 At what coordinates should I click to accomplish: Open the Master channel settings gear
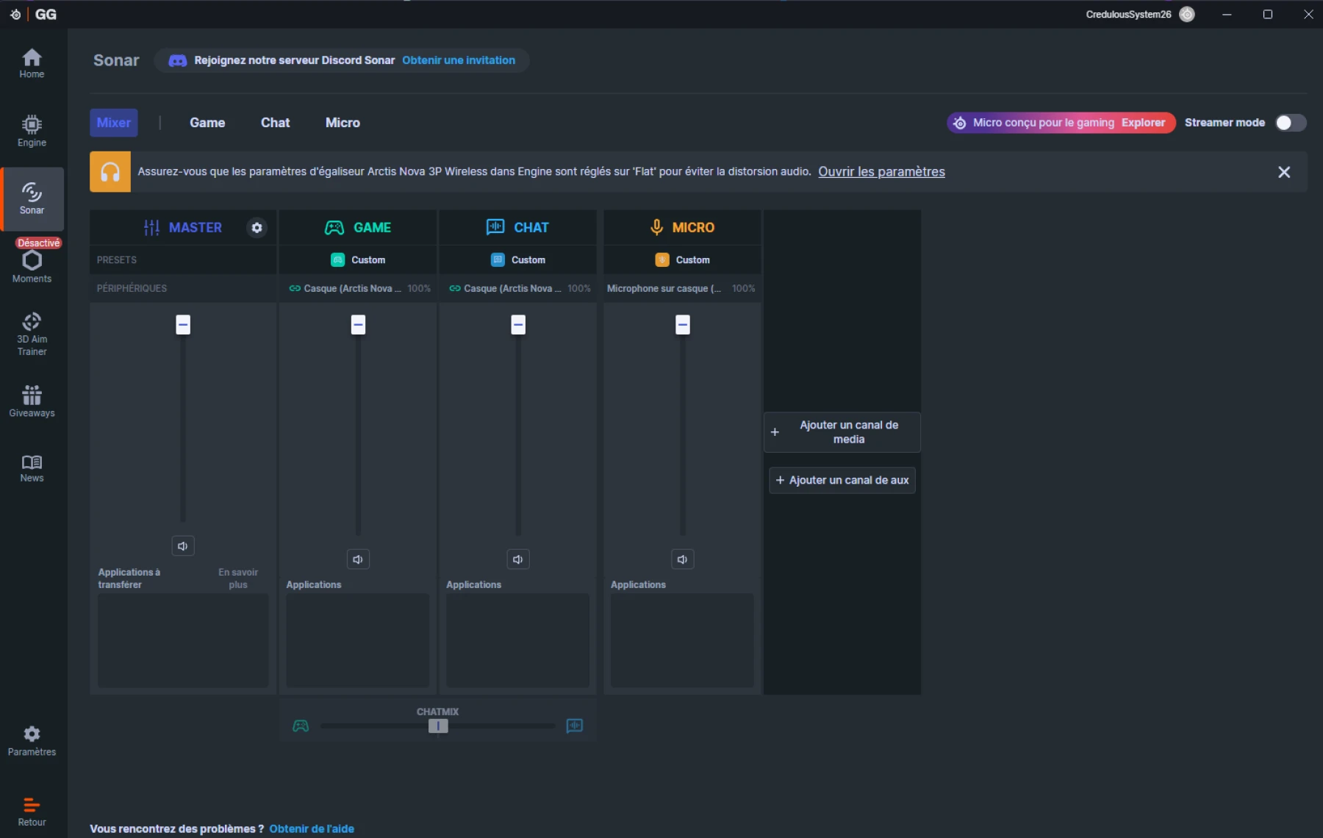[x=257, y=227]
